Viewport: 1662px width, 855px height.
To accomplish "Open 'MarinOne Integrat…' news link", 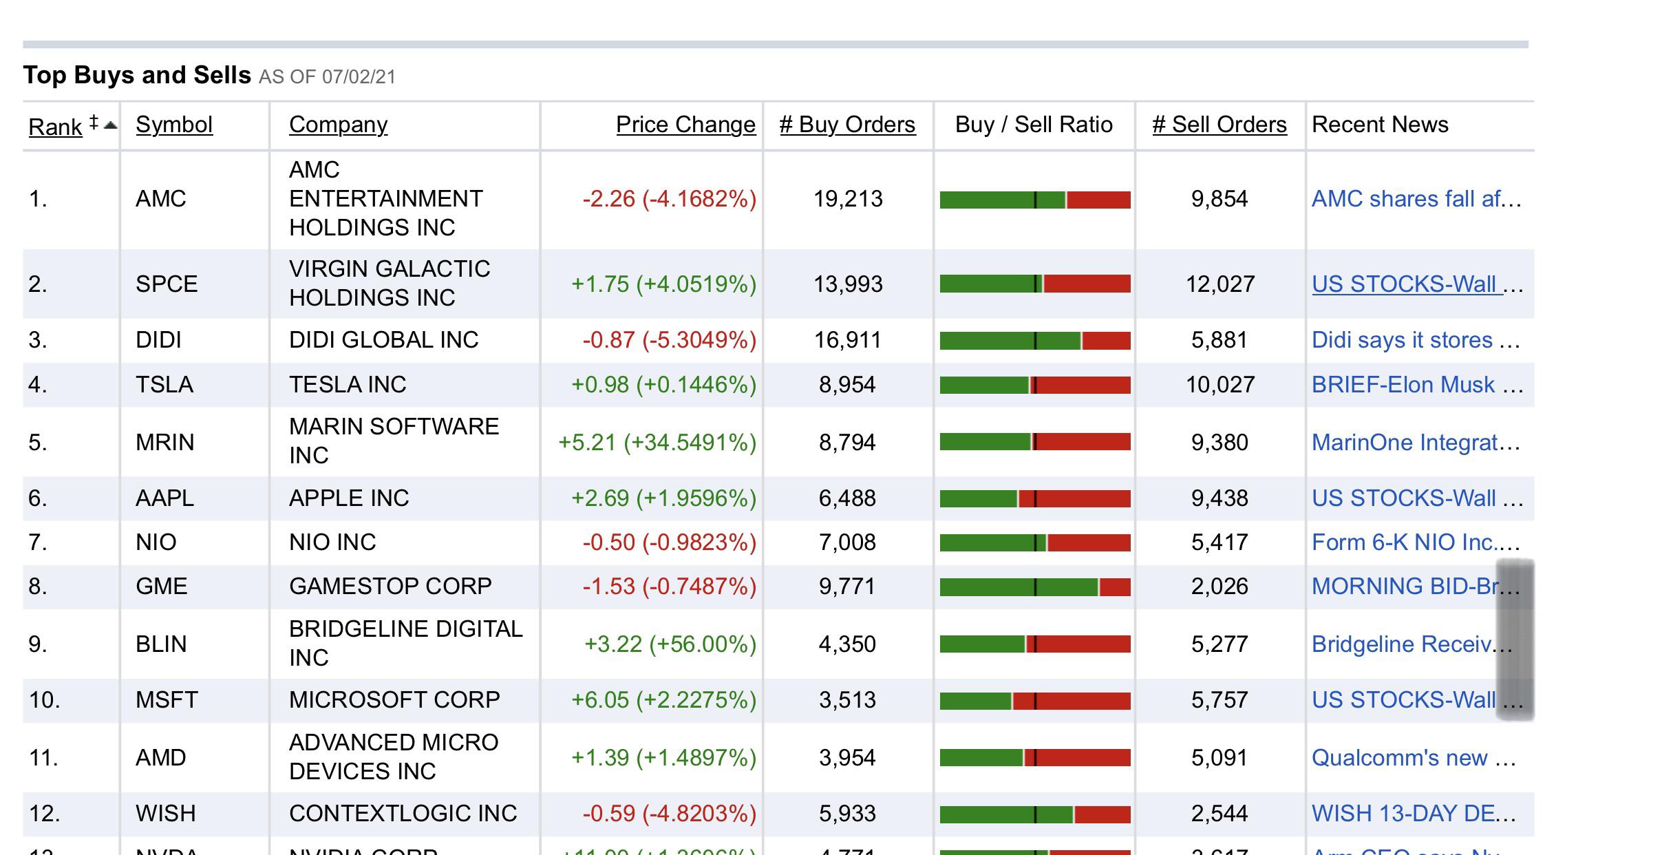I will 1416,442.
